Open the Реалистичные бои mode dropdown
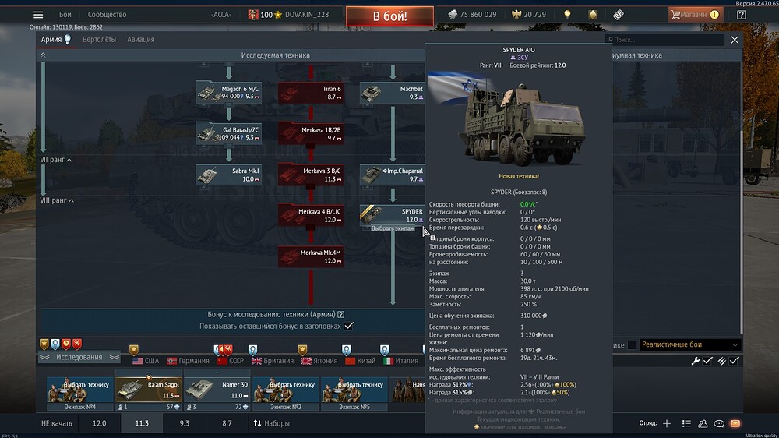 click(689, 344)
